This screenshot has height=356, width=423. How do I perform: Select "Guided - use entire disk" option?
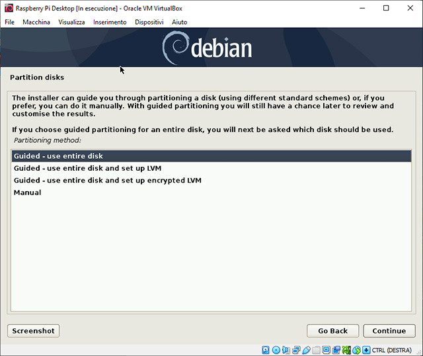point(59,156)
